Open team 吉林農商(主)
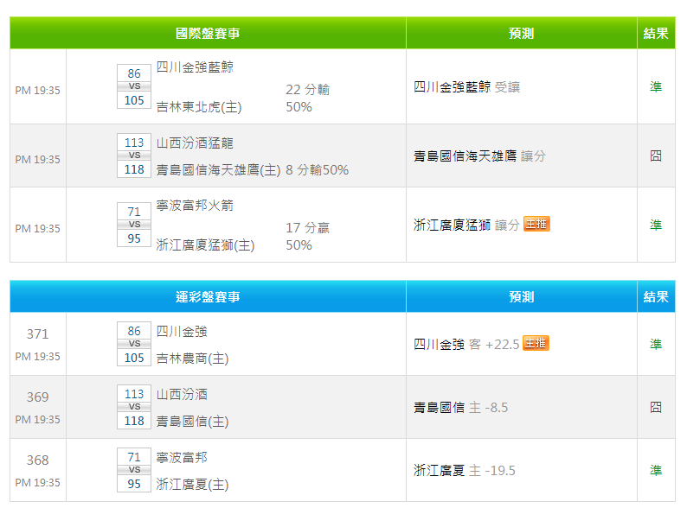 pyautogui.click(x=192, y=359)
